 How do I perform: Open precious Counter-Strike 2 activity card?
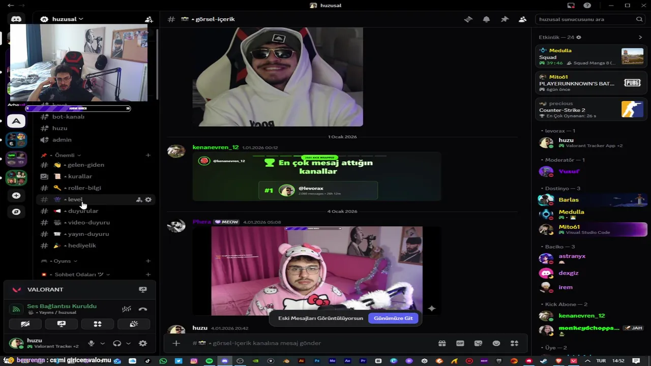point(591,109)
